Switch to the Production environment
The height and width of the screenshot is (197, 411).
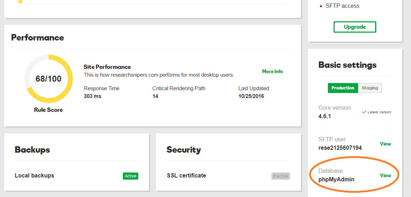pos(342,88)
